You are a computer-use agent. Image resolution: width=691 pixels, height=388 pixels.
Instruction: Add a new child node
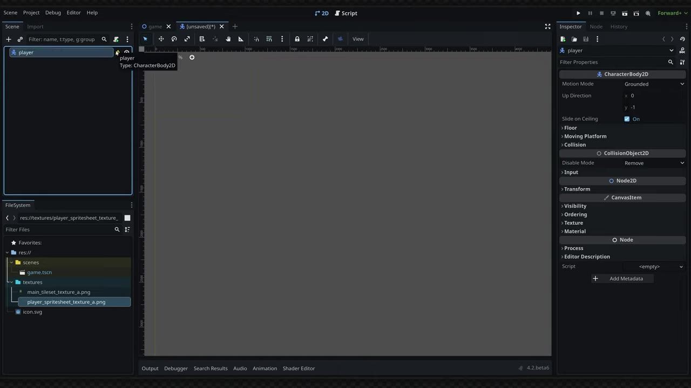click(x=9, y=39)
